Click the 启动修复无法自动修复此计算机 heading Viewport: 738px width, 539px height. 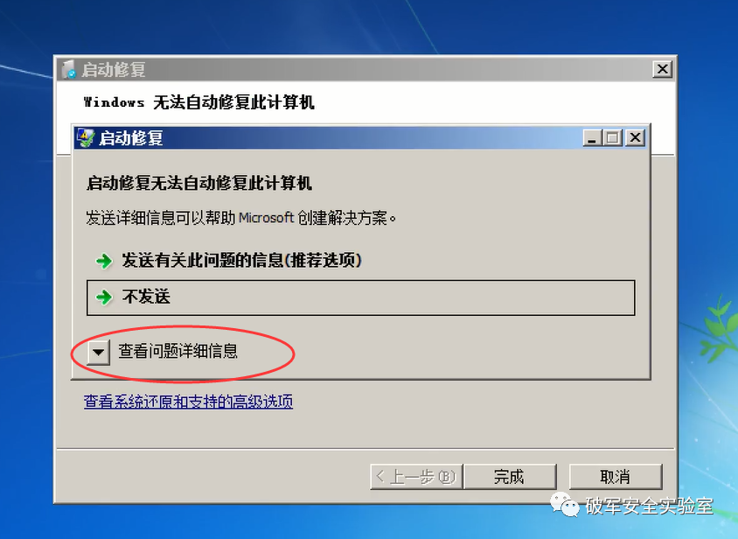coord(199,183)
